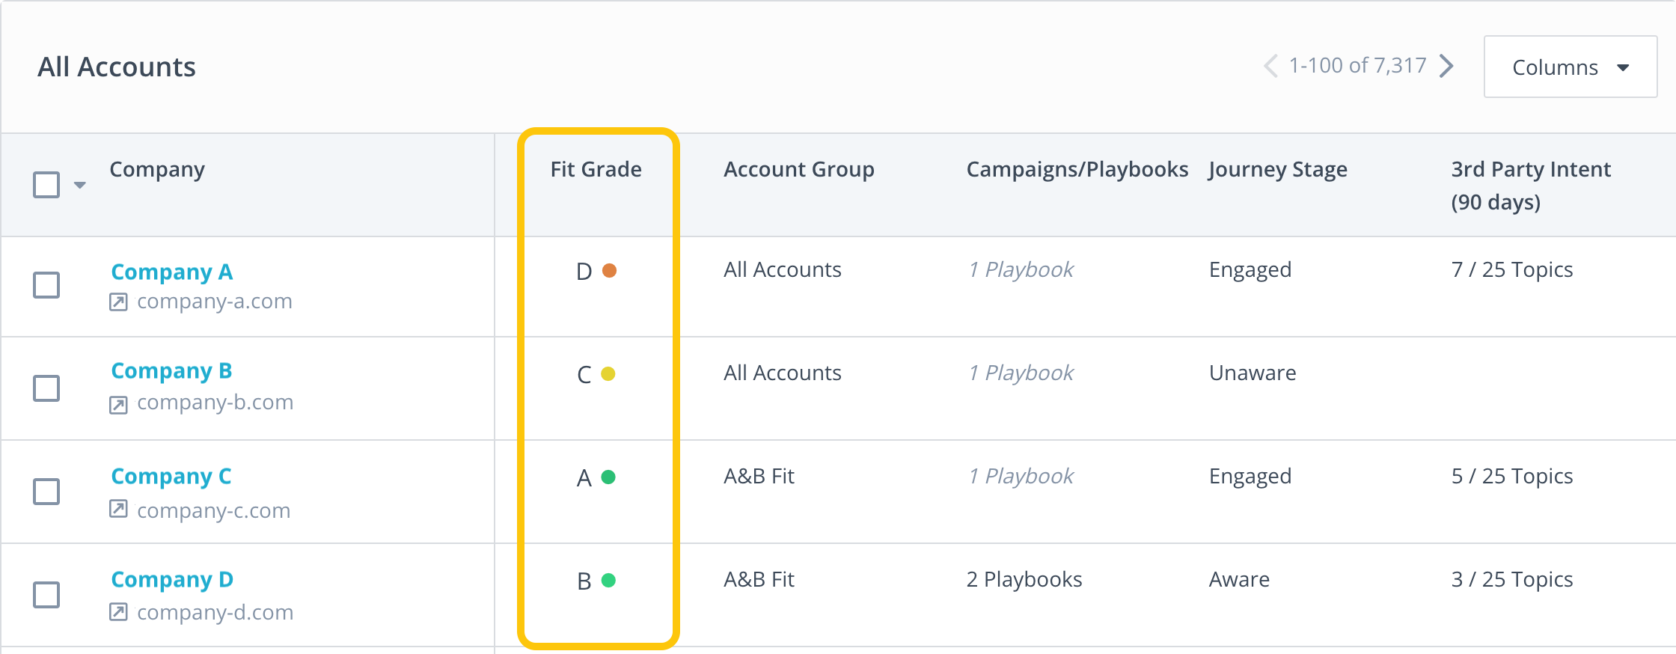Go to the next page of accounts
Viewport: 1676px width, 654px height.
coord(1447,65)
